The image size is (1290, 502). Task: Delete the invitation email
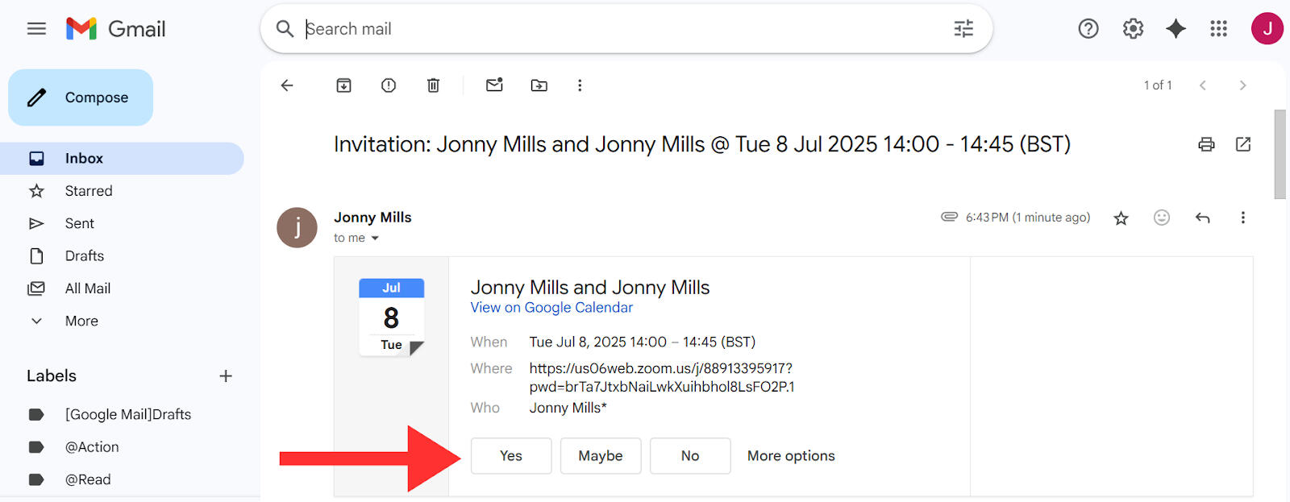pos(433,85)
